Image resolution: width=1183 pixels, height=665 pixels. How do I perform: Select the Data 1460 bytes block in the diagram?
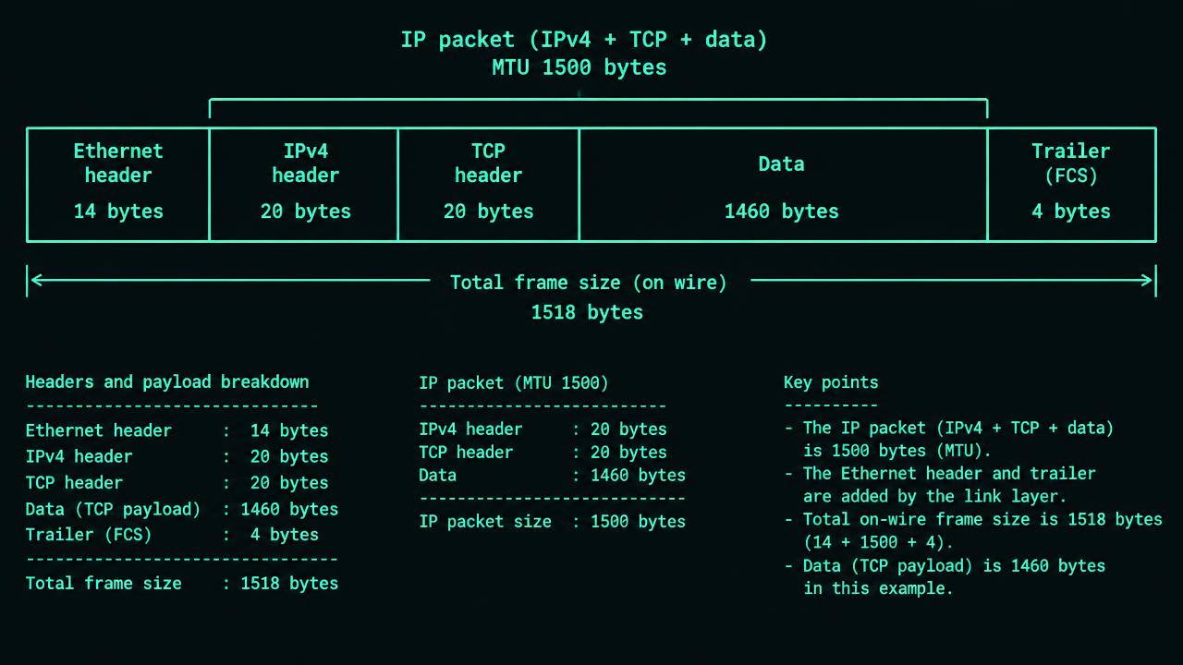point(783,185)
